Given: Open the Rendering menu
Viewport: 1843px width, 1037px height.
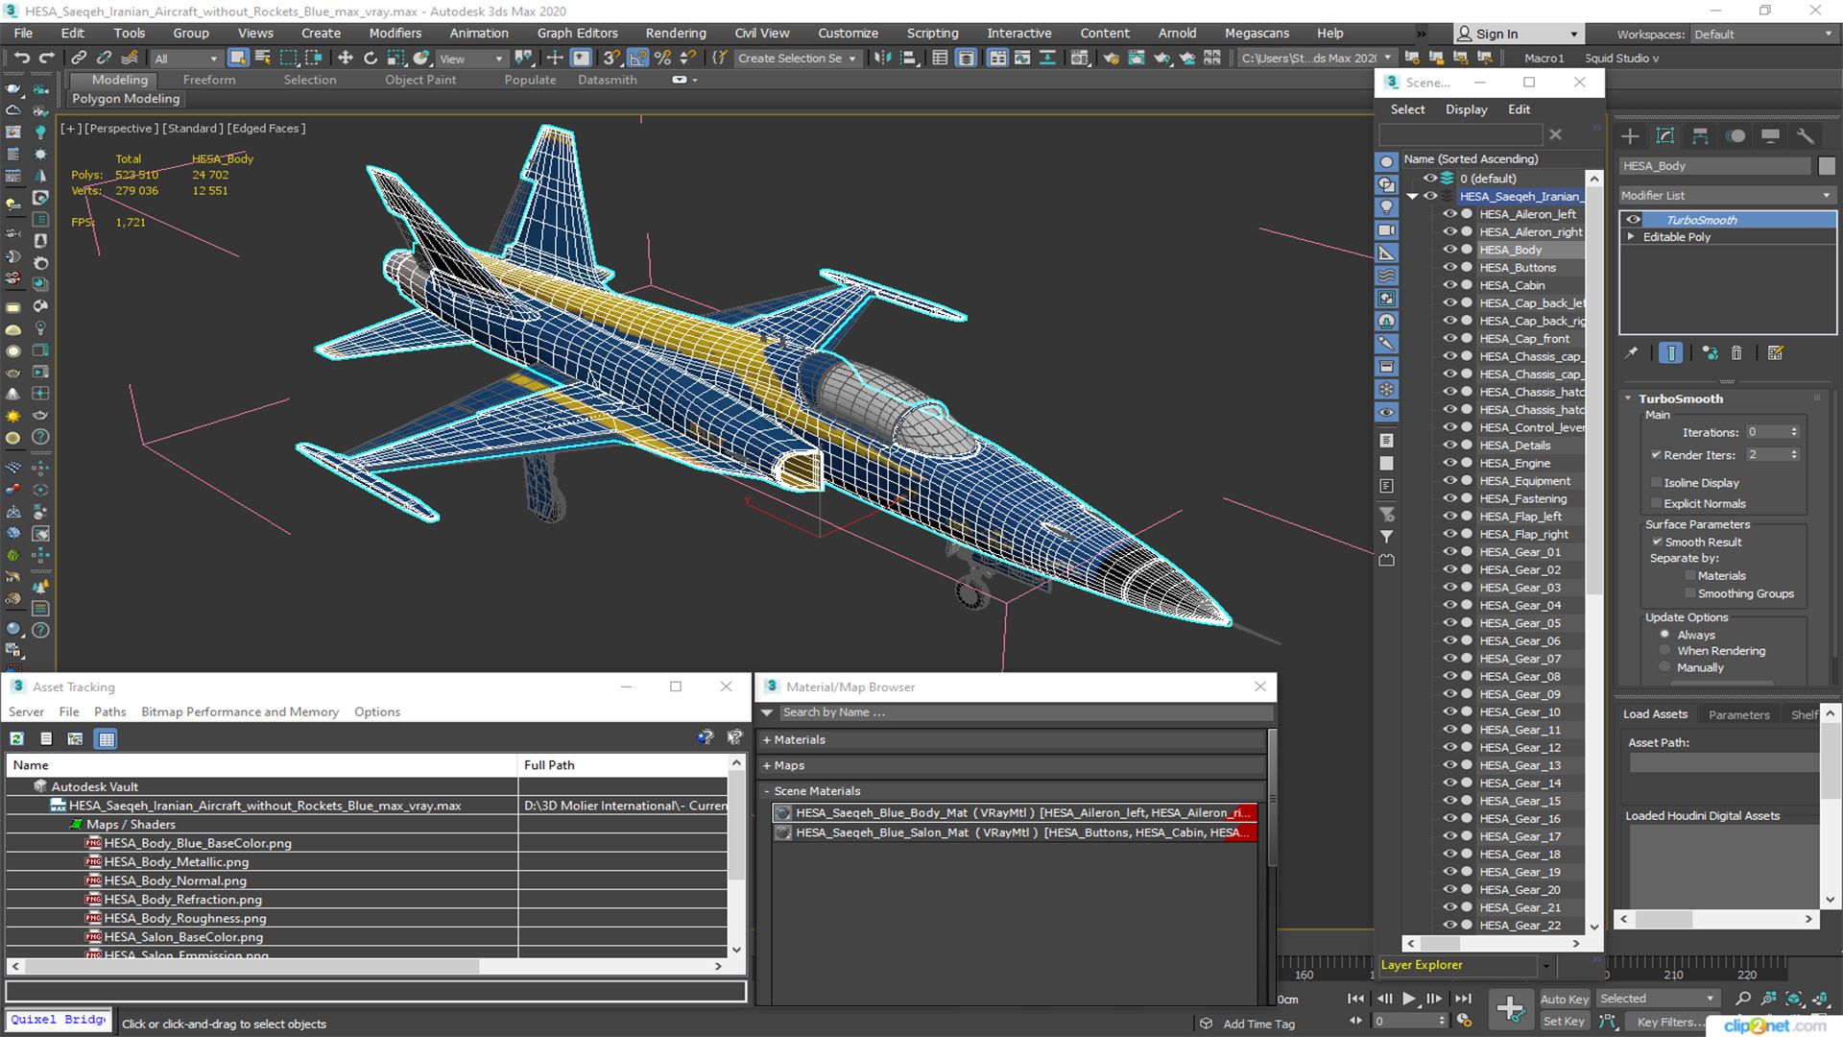Looking at the screenshot, I should click(675, 34).
